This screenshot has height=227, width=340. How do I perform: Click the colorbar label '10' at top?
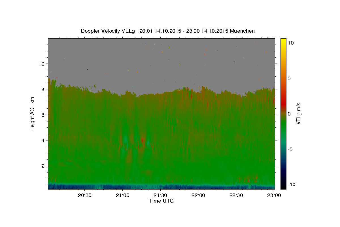click(x=290, y=43)
